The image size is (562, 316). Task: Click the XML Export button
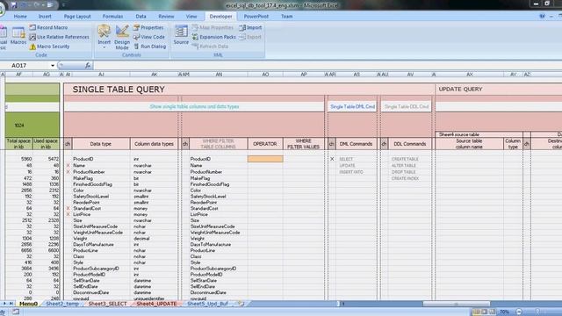pyautogui.click(x=250, y=37)
